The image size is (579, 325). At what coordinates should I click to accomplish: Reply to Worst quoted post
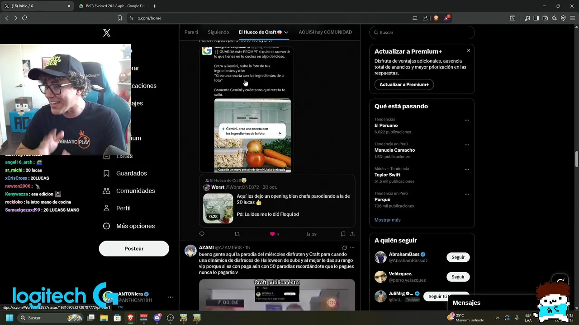click(x=202, y=234)
